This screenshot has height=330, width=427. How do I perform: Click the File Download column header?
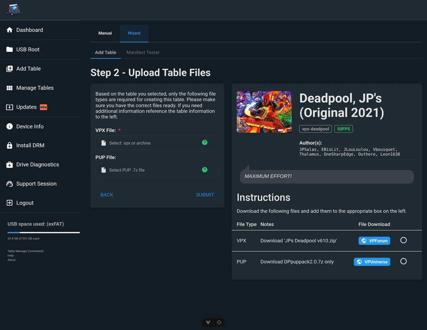(374, 224)
